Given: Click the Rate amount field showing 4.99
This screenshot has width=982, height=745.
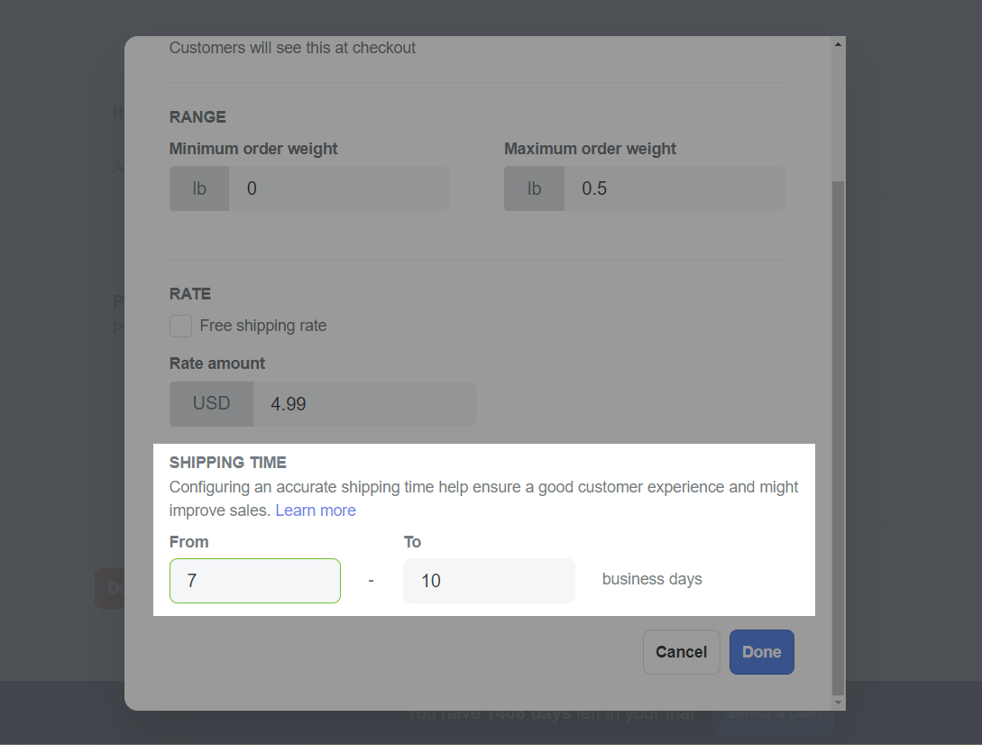Looking at the screenshot, I should click(x=364, y=404).
